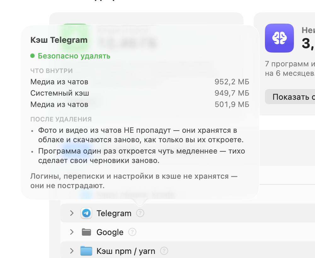Viewport: 315px width, 258px height.
Task: Click the help question mark beside Google
Action: coord(132,232)
